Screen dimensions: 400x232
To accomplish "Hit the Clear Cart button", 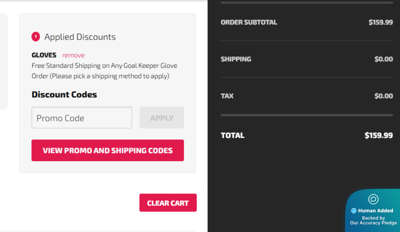I will (x=168, y=203).
